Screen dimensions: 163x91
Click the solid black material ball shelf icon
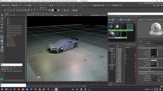click(x=56, y=10)
